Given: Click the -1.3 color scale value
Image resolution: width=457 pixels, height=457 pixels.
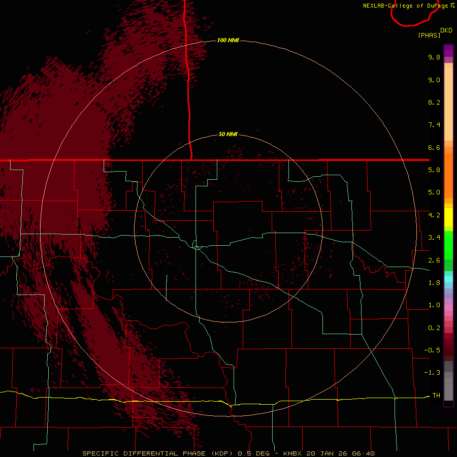Looking at the screenshot, I should [432, 373].
